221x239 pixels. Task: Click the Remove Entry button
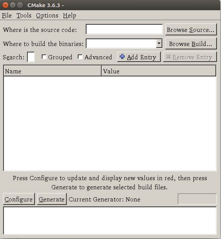click(x=190, y=57)
